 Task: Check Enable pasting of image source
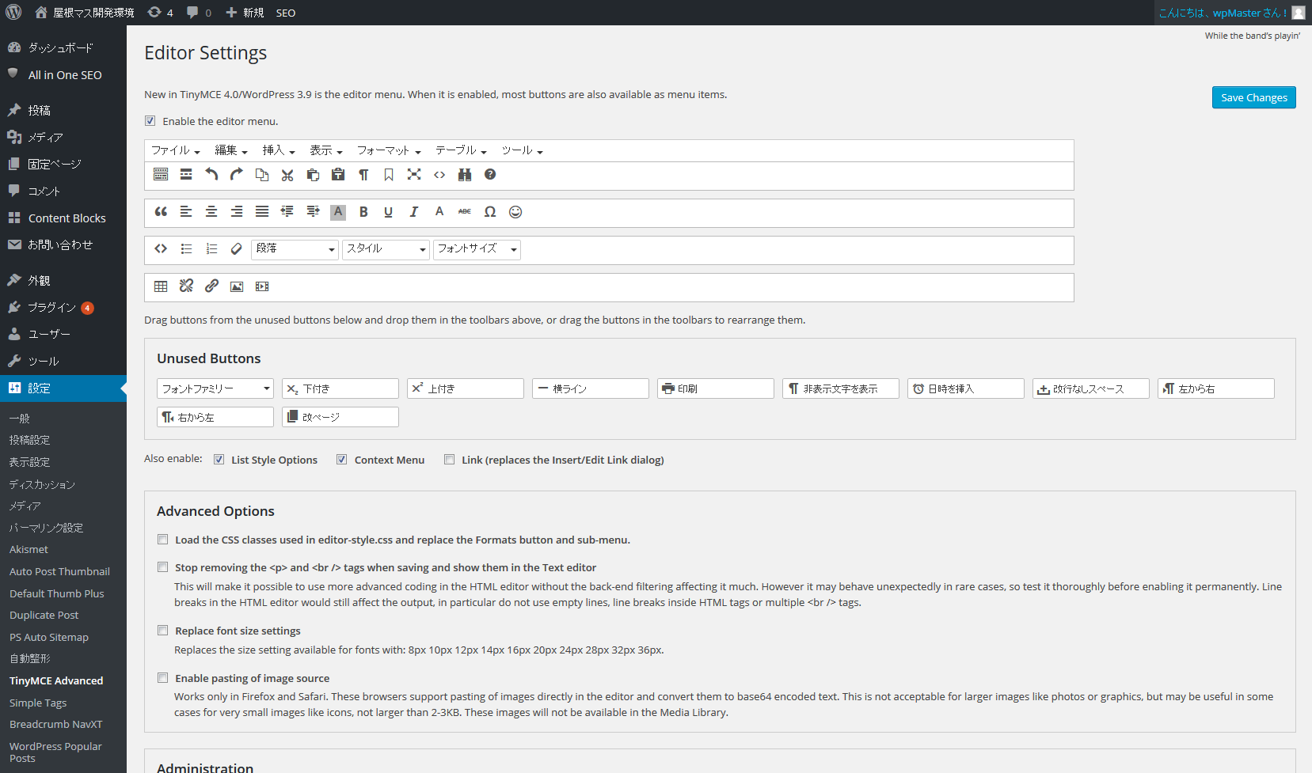click(162, 678)
